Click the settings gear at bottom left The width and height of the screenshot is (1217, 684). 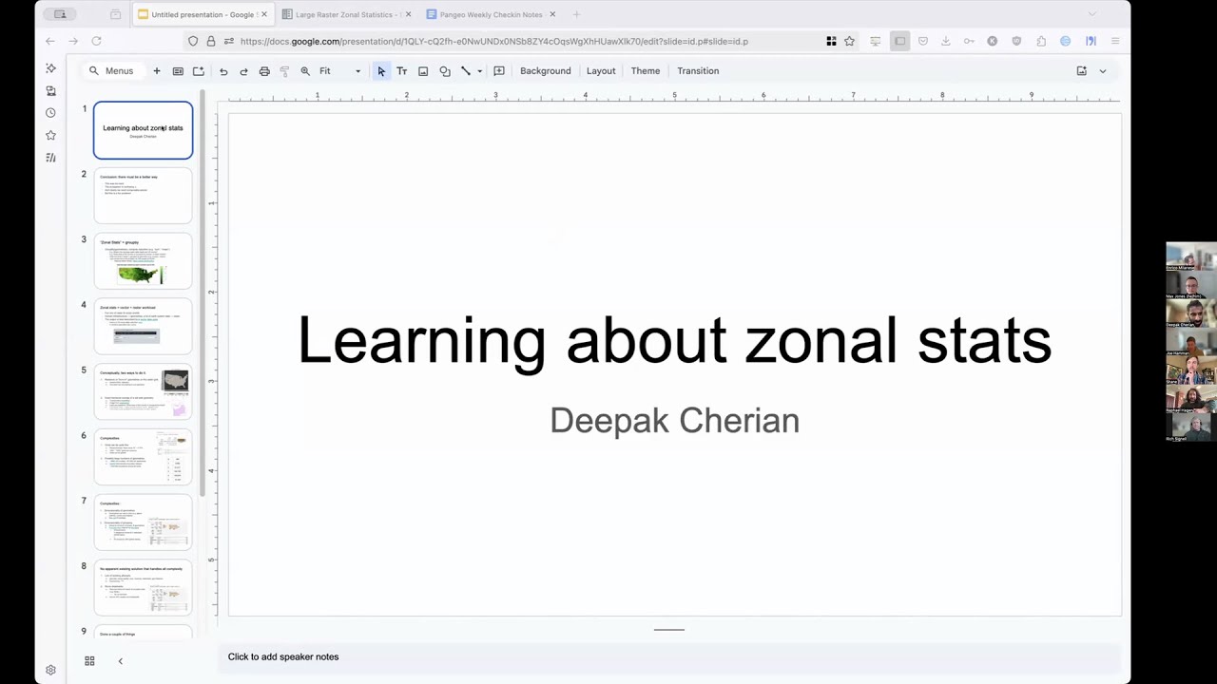[50, 670]
